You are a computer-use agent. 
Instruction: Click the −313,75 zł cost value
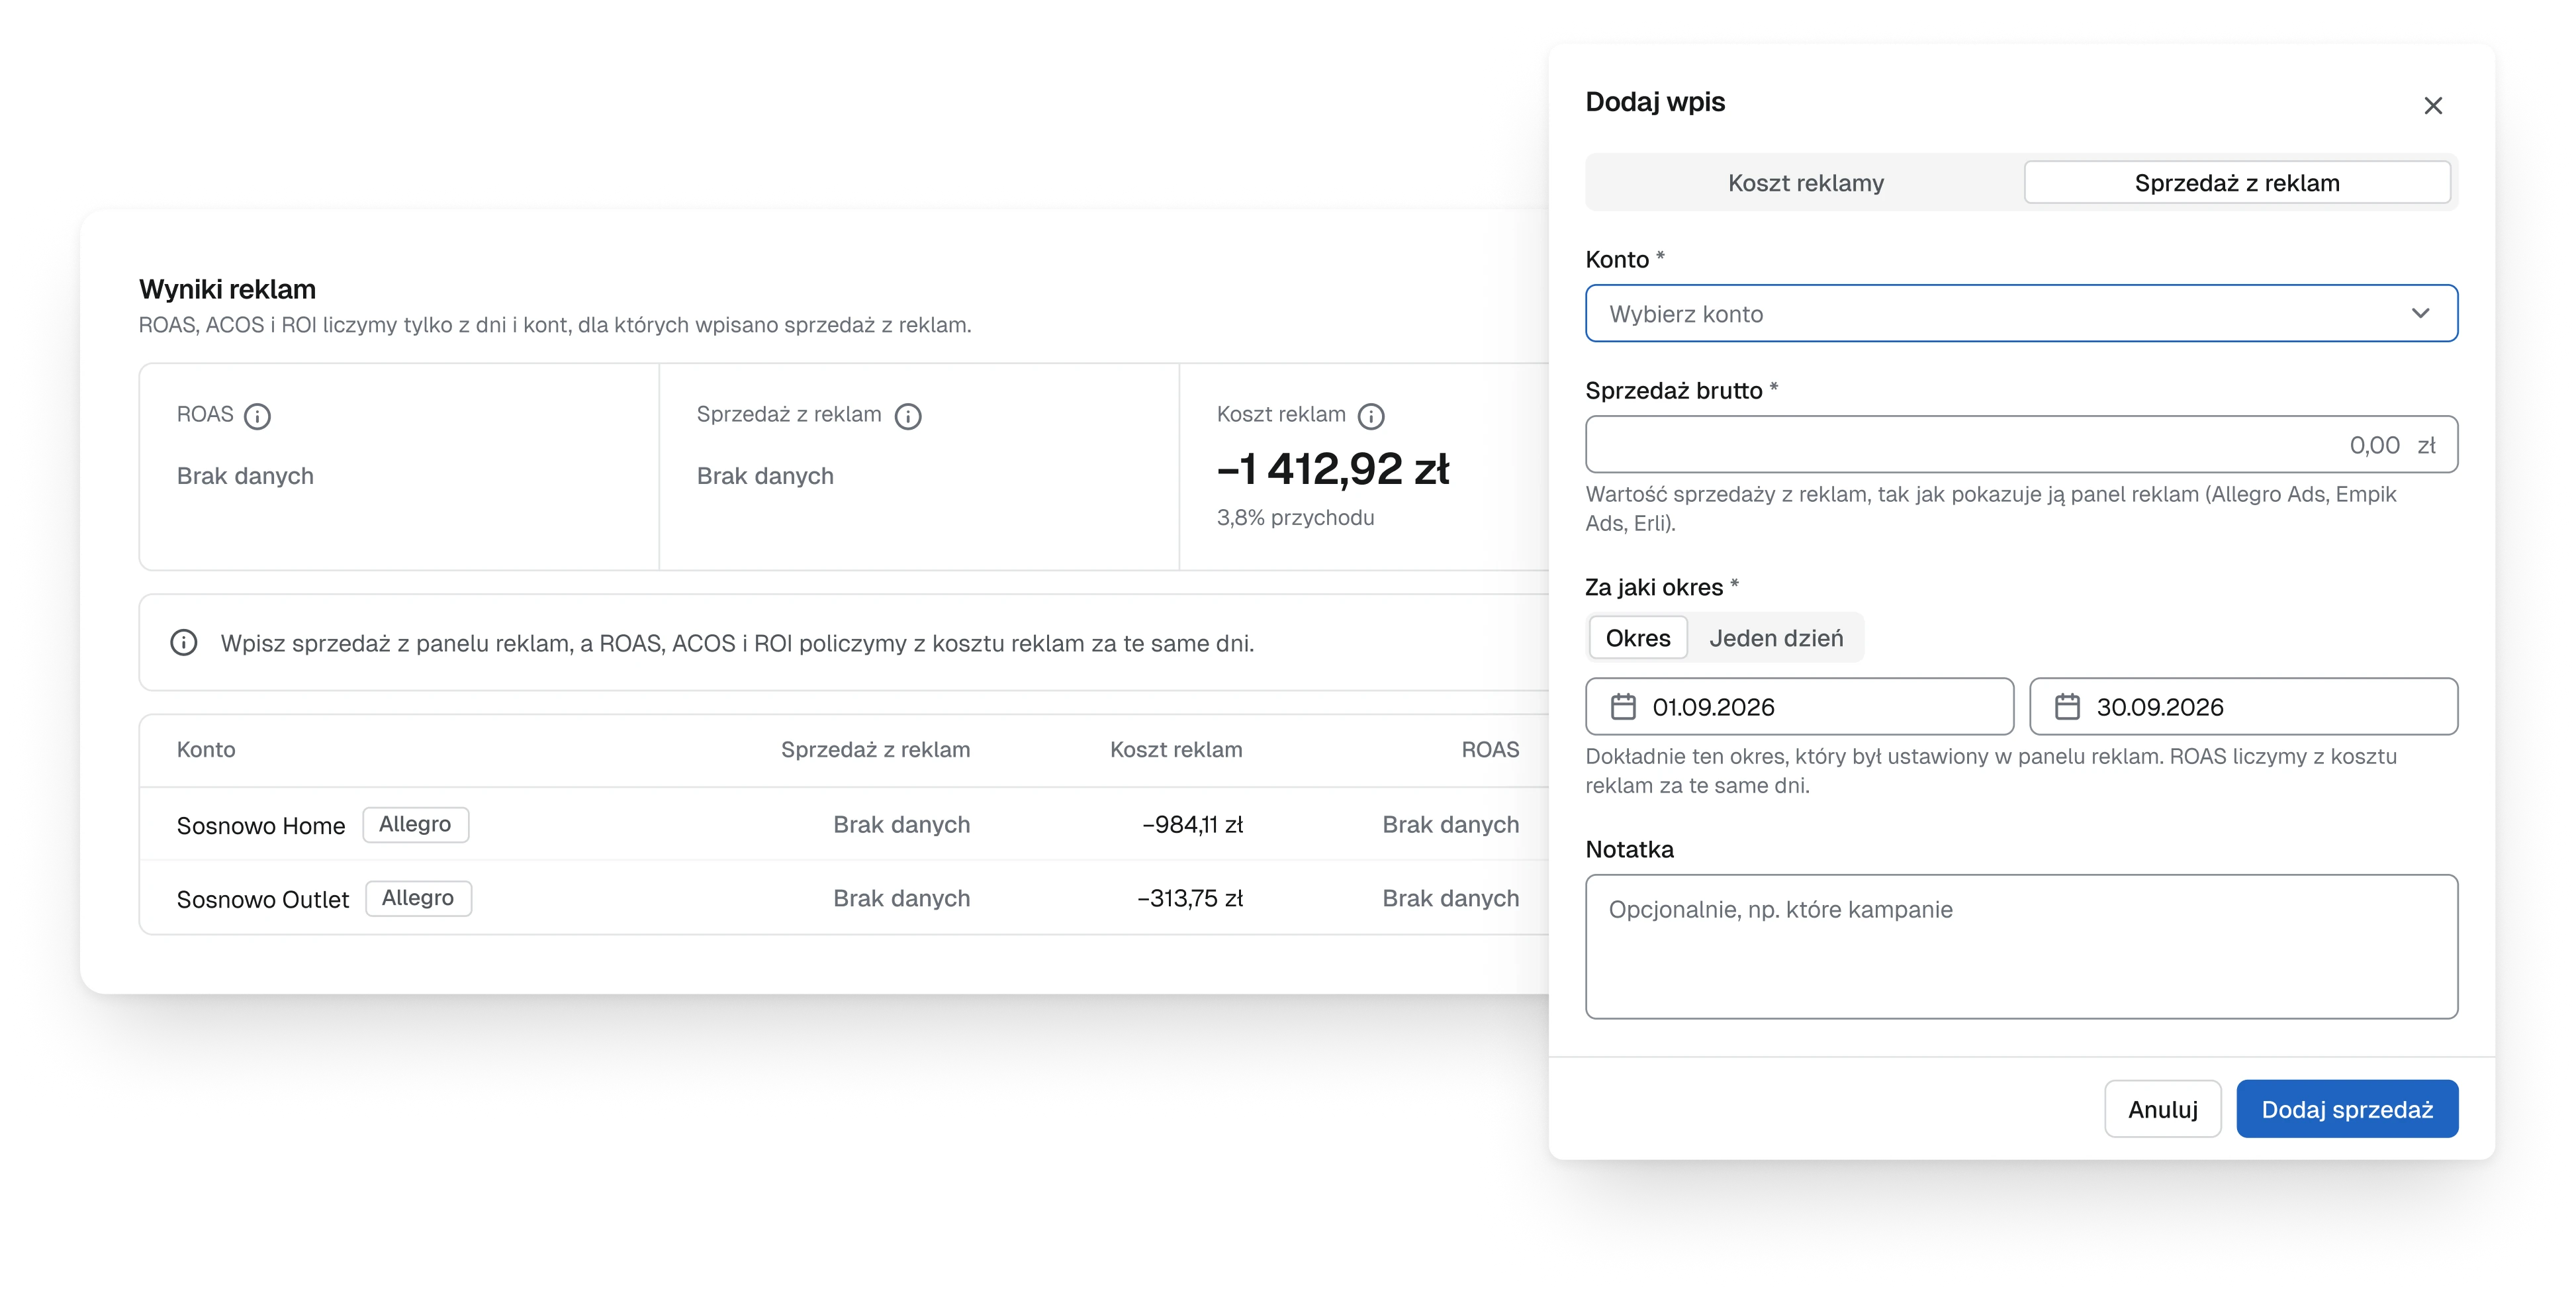1190,899
